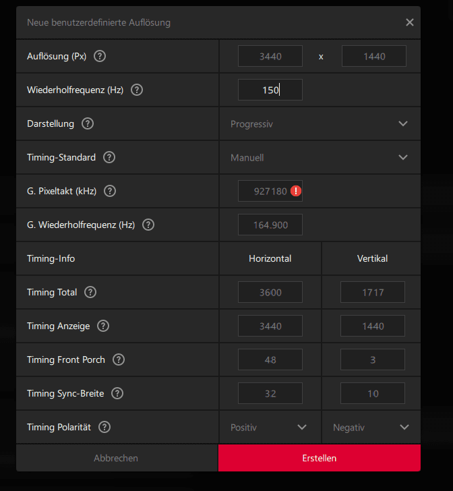
Task: Expand the Darstellung Progressiv dropdown
Action: [x=320, y=123]
